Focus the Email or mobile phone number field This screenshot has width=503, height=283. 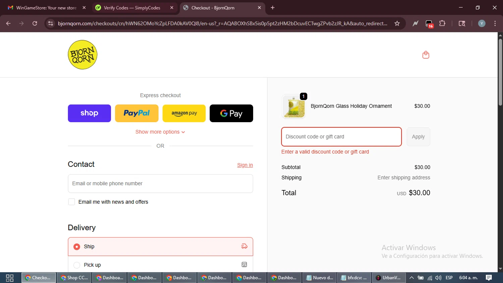click(x=160, y=184)
